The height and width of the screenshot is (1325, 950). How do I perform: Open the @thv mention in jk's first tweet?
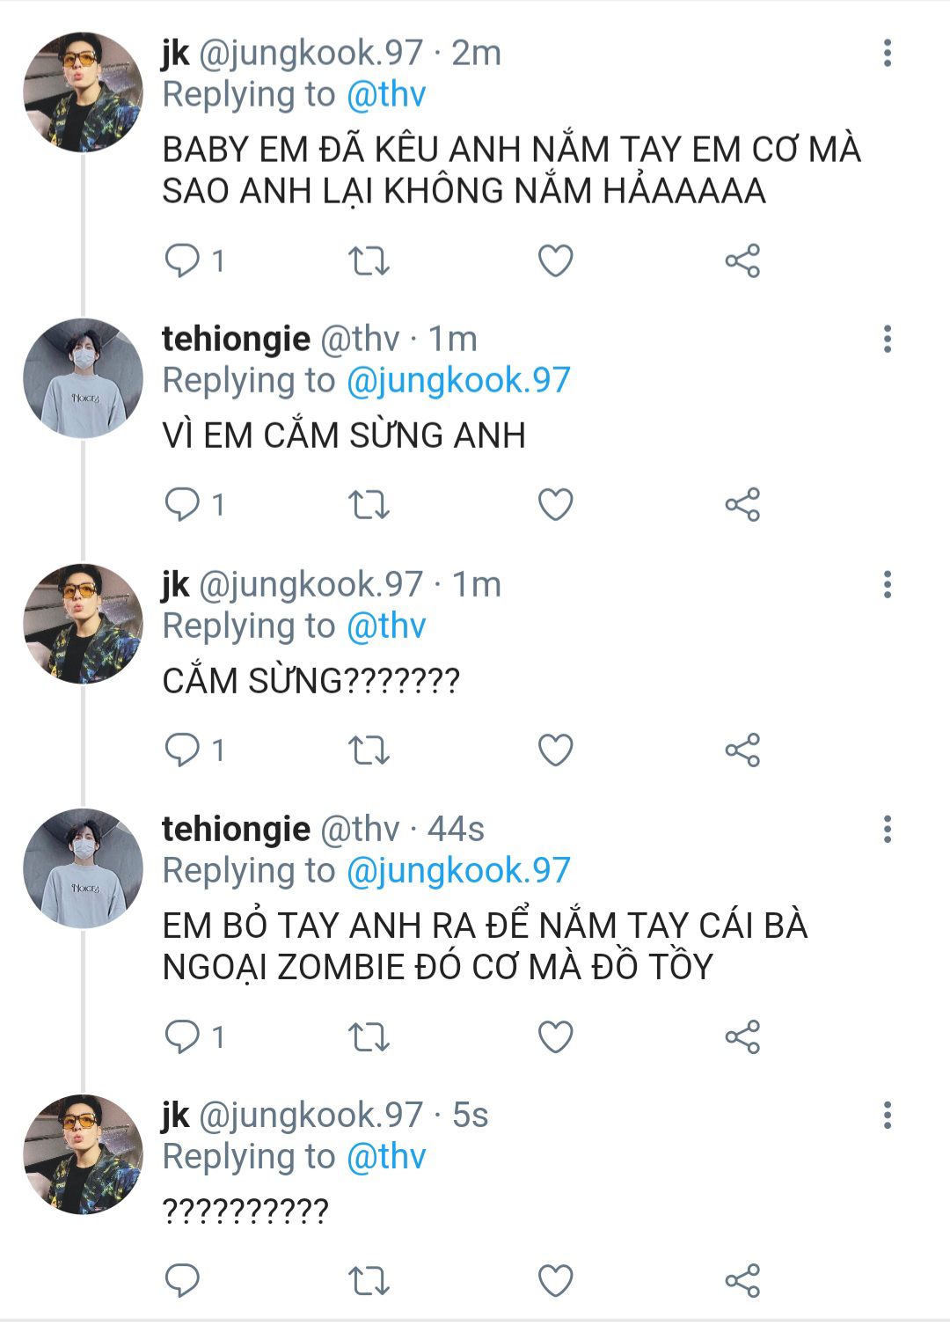[386, 95]
